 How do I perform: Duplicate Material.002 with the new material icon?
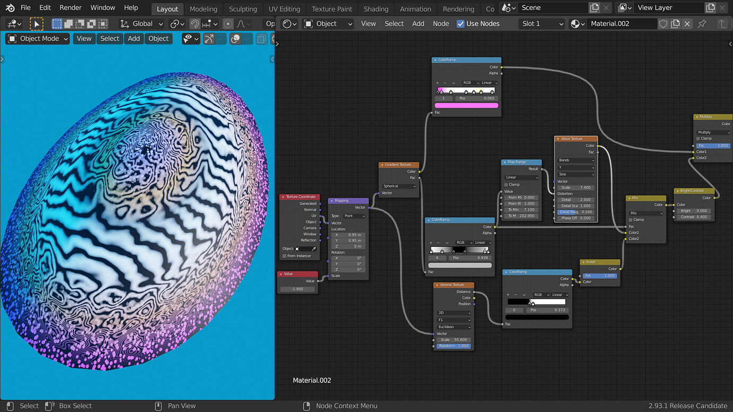point(675,24)
